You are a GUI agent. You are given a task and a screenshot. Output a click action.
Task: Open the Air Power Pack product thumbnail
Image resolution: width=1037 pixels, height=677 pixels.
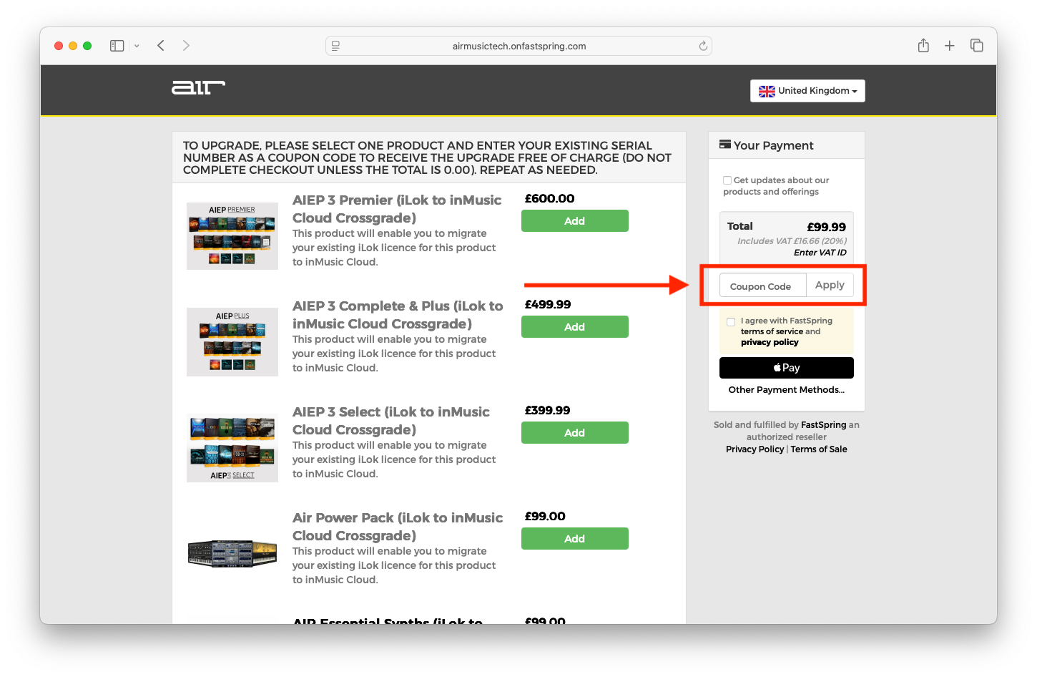(x=232, y=554)
